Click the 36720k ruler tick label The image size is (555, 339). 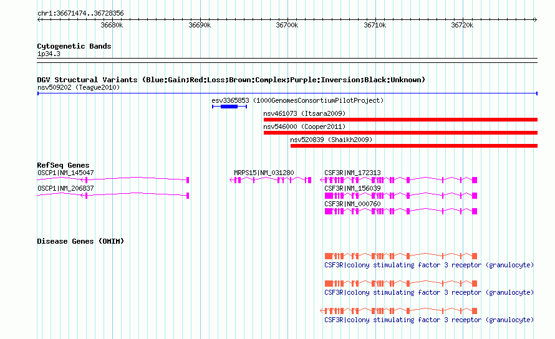click(x=462, y=25)
